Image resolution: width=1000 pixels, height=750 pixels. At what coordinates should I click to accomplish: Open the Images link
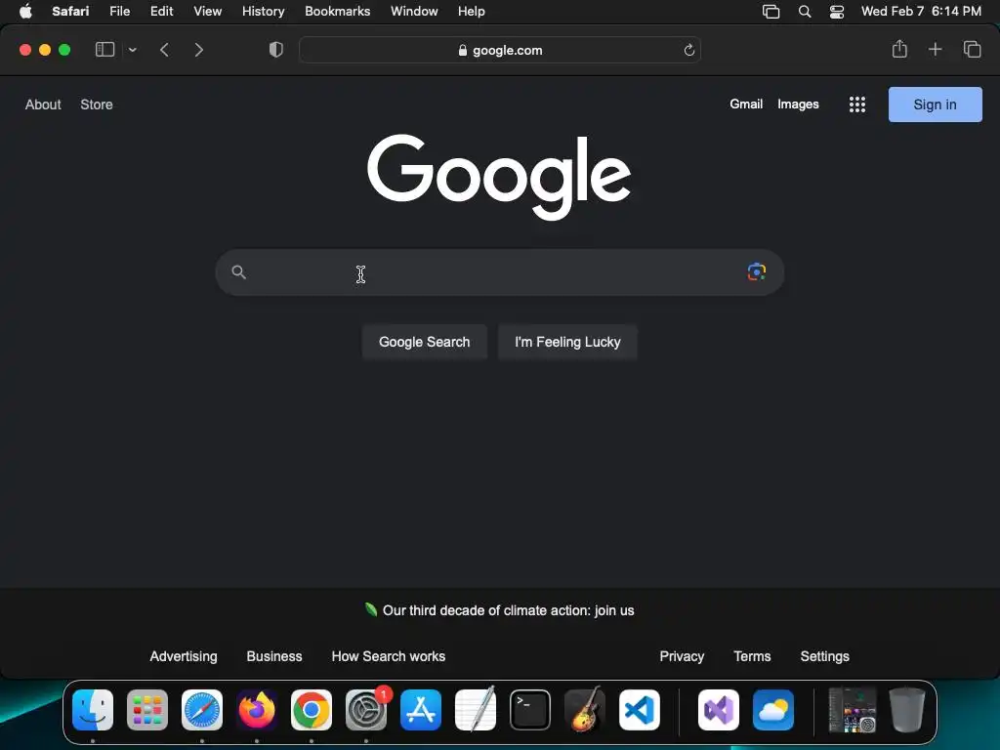798,104
